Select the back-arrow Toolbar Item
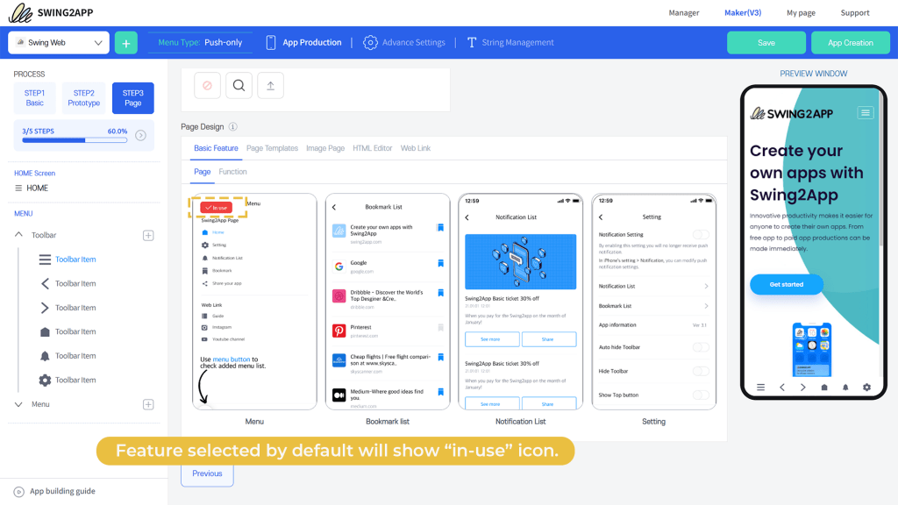The image size is (898, 505). (68, 283)
